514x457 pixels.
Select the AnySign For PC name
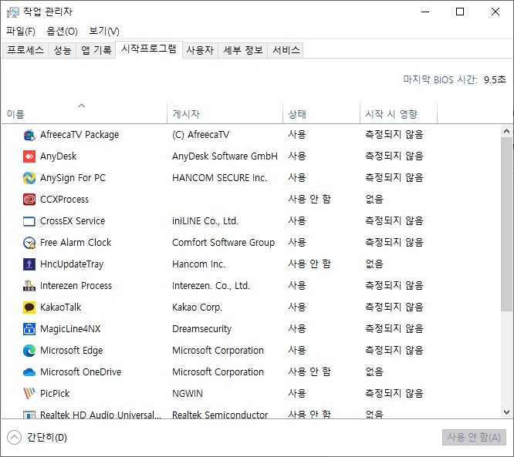pos(73,178)
